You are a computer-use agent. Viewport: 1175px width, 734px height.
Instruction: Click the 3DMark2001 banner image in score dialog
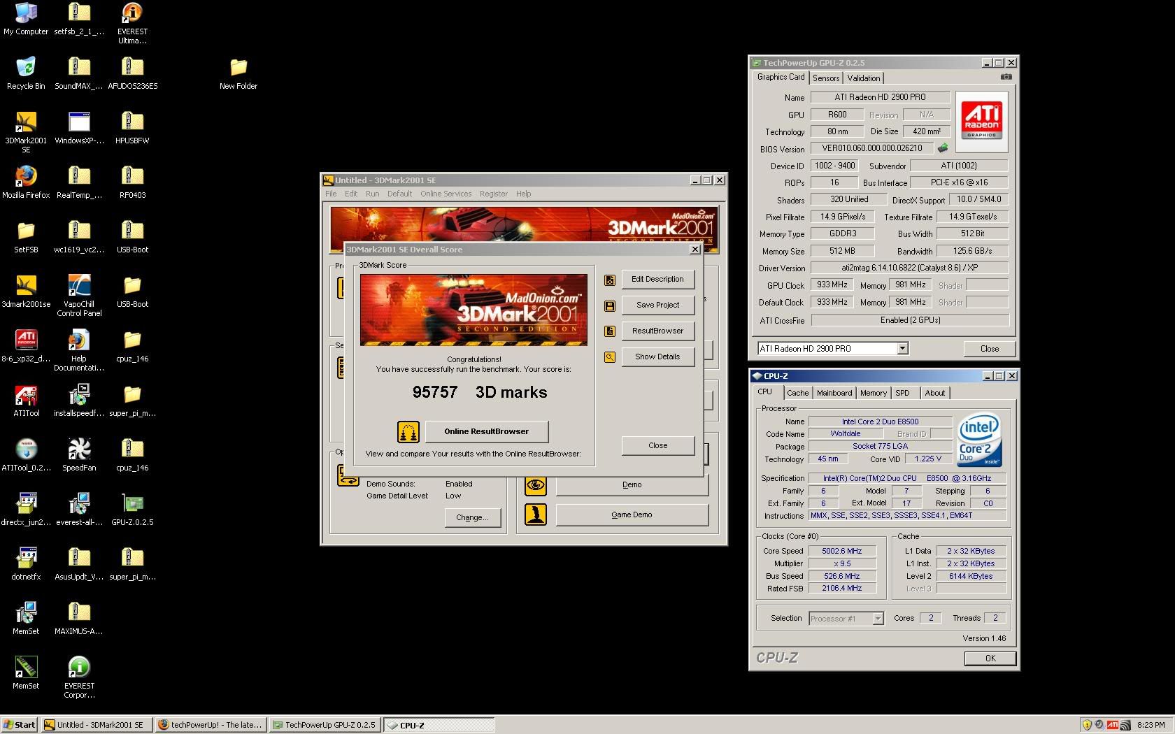click(473, 310)
